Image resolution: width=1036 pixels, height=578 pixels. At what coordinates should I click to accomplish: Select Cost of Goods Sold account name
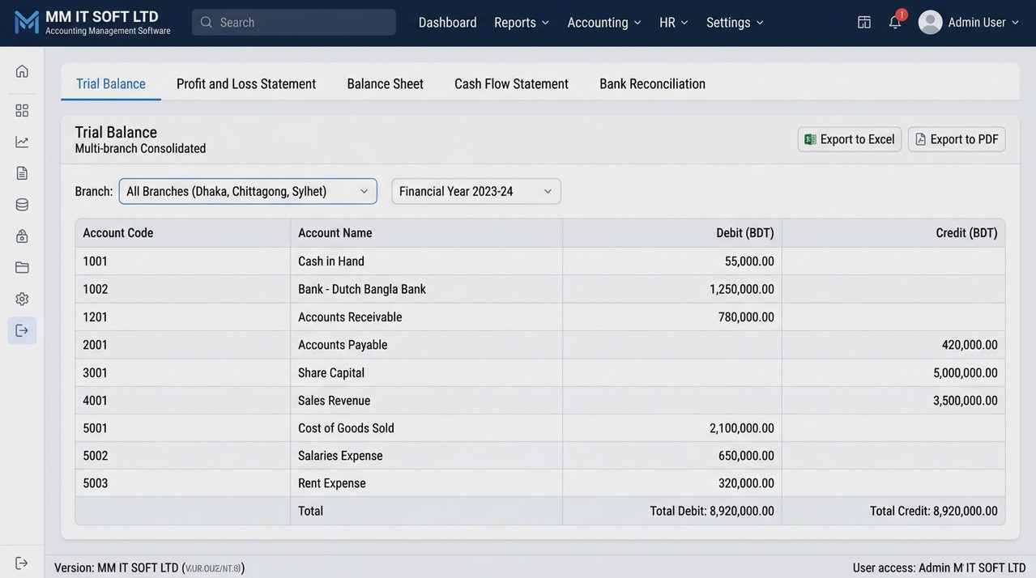tap(346, 428)
